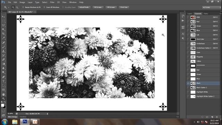Show the Magenta channel
Screen dimensions: 222x125
(x=188, y=57)
